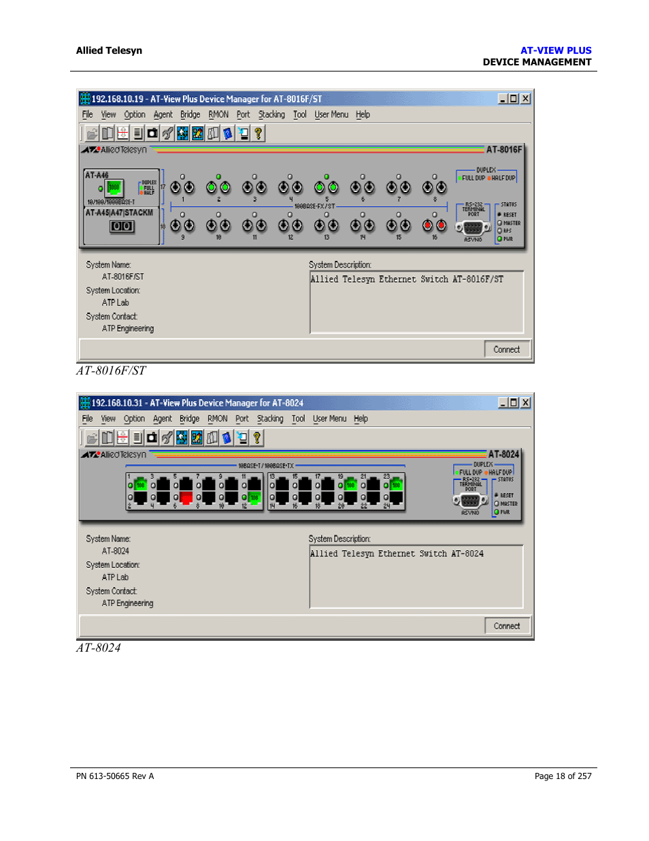Screen dimensions: 649x841
Task: Click the RS-232 terminal port connector on AT-8016F
Action: (473, 228)
